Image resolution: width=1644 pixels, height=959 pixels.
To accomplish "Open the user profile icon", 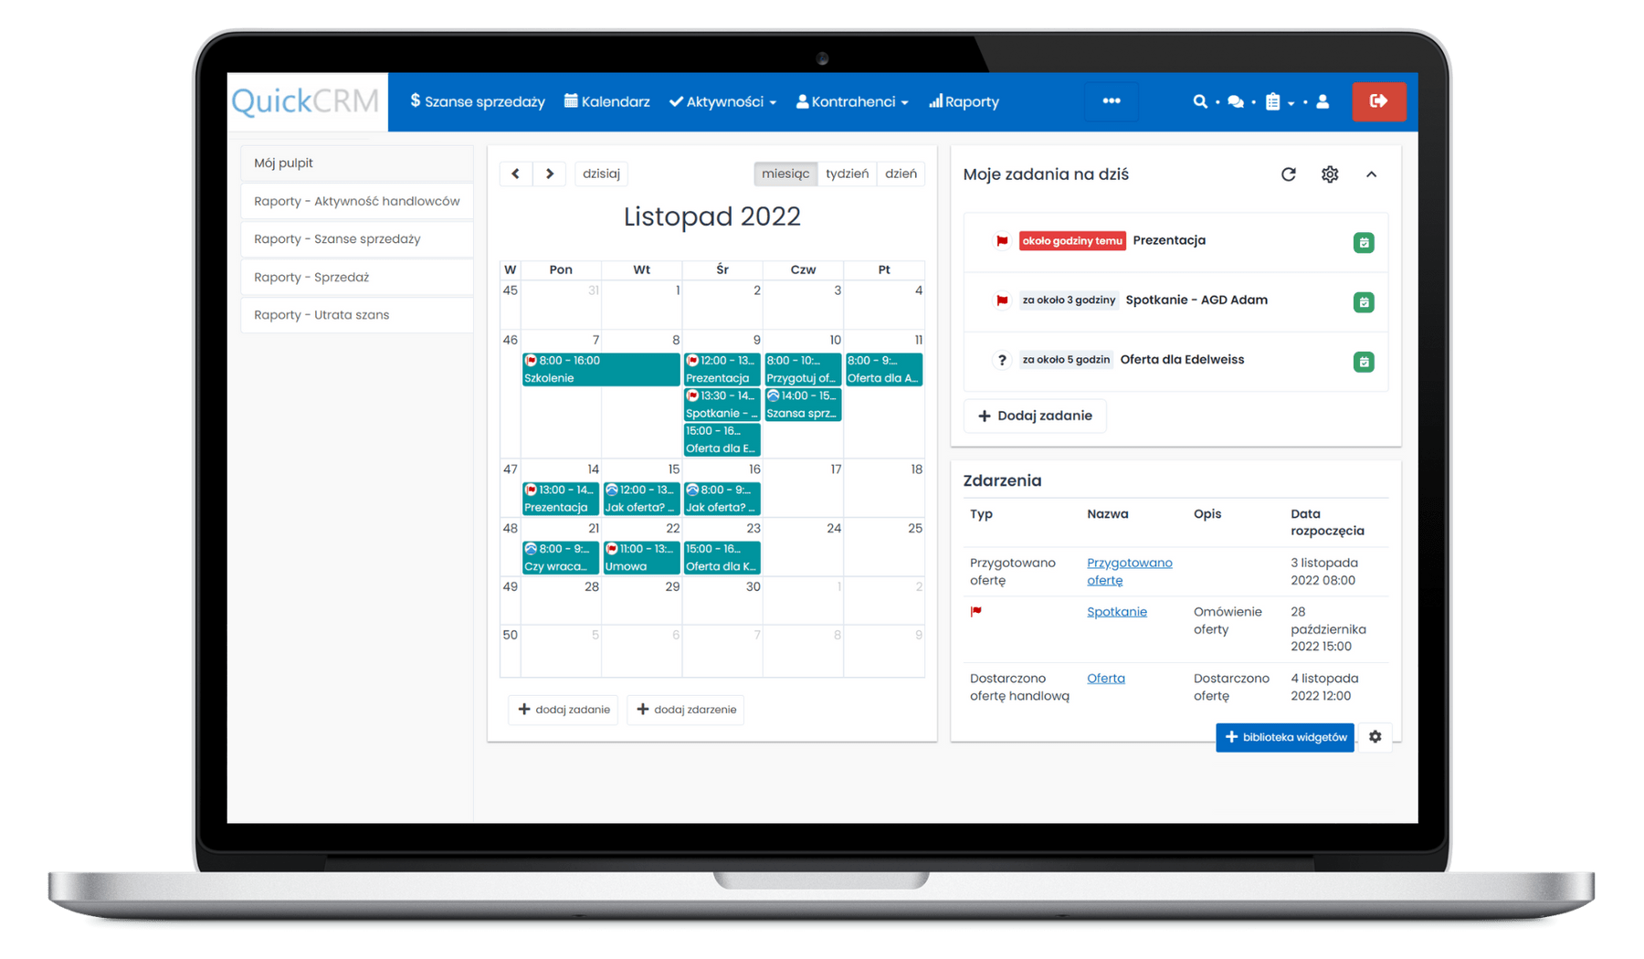I will pos(1323,101).
